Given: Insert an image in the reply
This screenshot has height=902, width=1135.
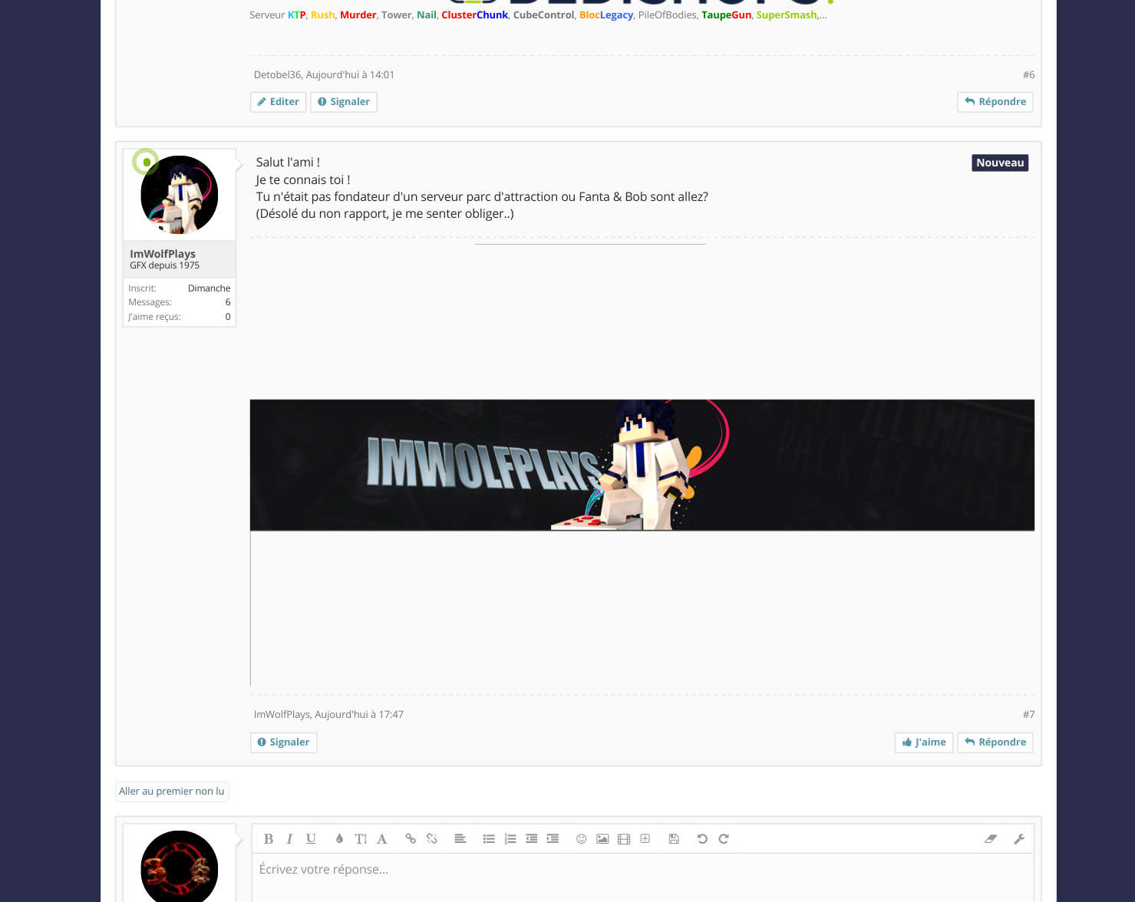Looking at the screenshot, I should tap(602, 839).
